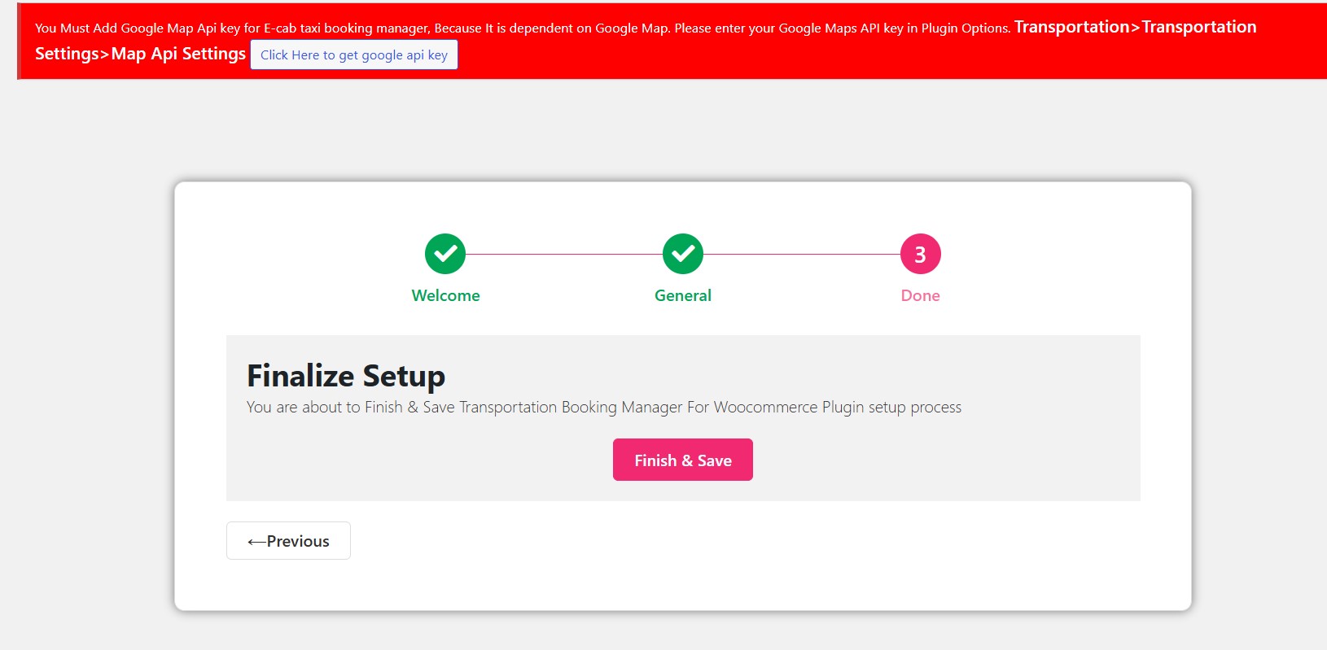Click the 'You are about to Finish & Save' description
1327x650 pixels.
[x=604, y=407]
